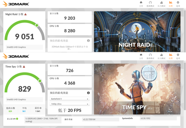
Task: Click your score value 829 in green
Action: (x=10, y=111)
